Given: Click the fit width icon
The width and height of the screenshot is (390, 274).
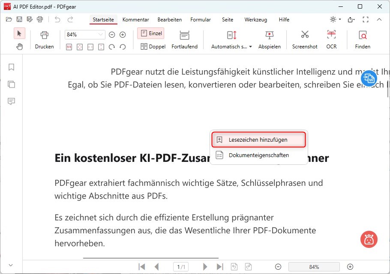Looking at the screenshot, I should pos(90,47).
